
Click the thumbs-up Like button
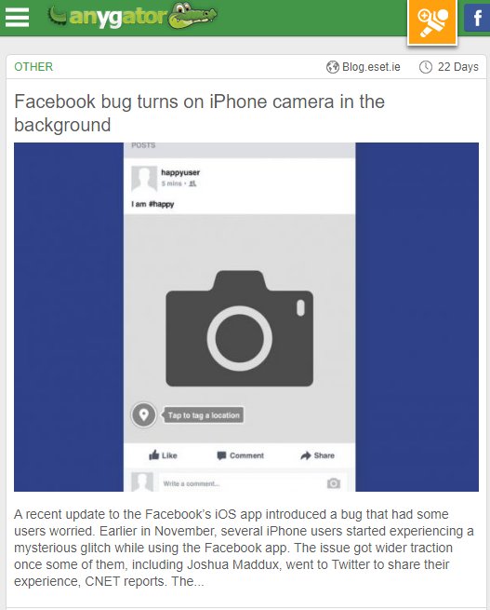pos(163,455)
